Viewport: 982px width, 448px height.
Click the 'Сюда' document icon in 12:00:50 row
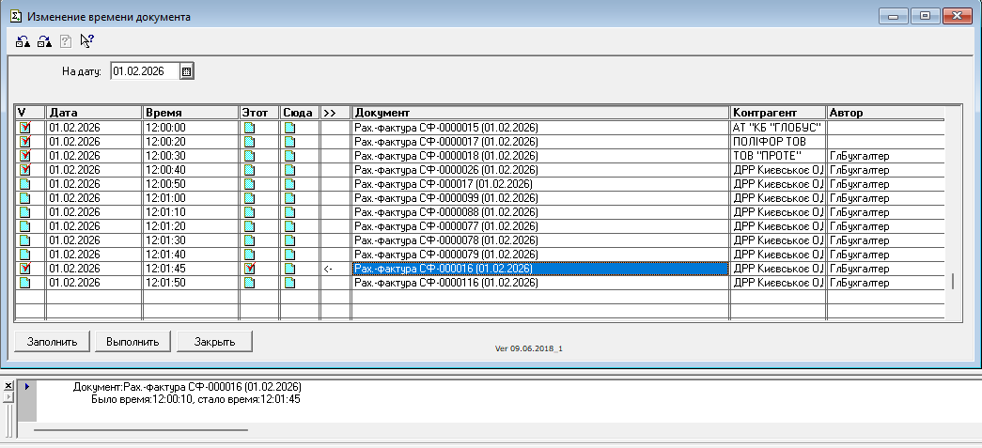click(x=290, y=184)
